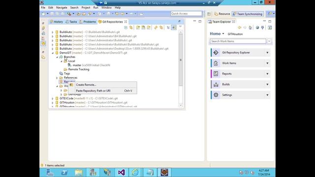Open the Search Work Items dropdown arrow
The height and width of the screenshot is (177, 315).
(x=269, y=41)
